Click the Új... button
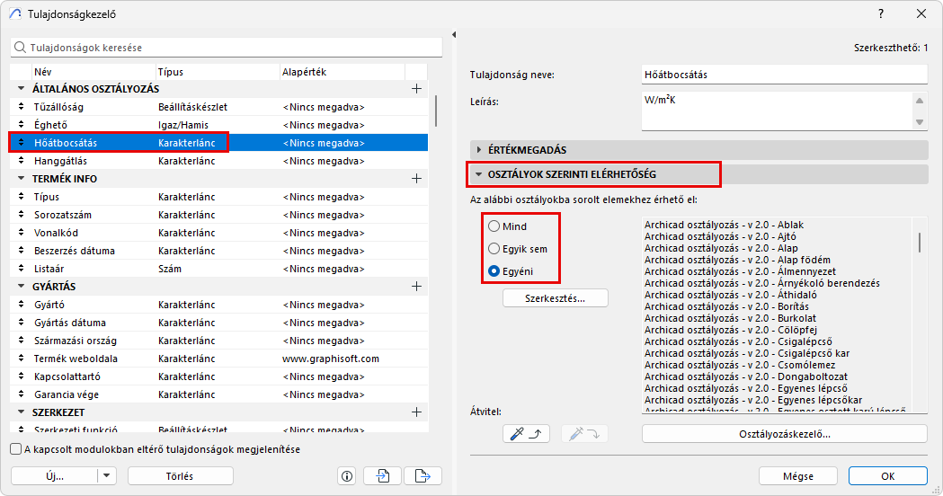The image size is (943, 496). (54, 475)
